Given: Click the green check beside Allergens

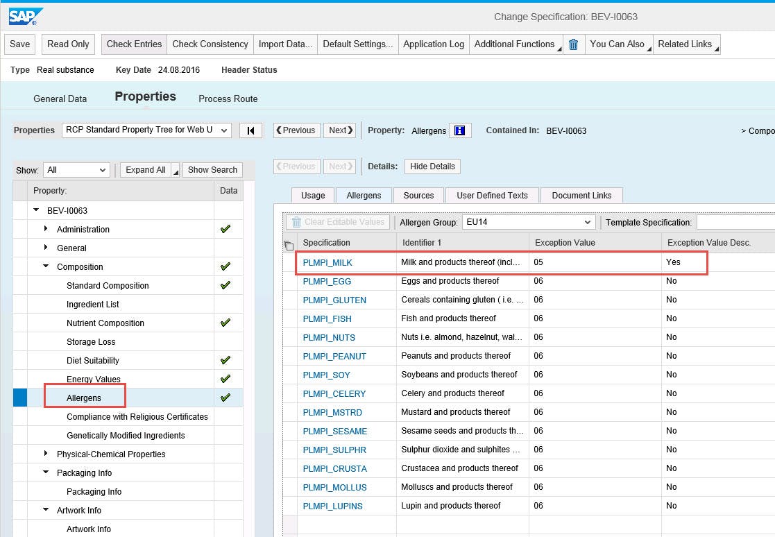Looking at the screenshot, I should click(x=225, y=398).
